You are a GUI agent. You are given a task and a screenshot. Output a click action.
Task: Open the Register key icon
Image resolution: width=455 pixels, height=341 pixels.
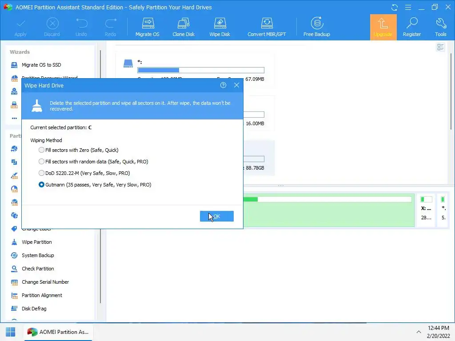pos(412,23)
